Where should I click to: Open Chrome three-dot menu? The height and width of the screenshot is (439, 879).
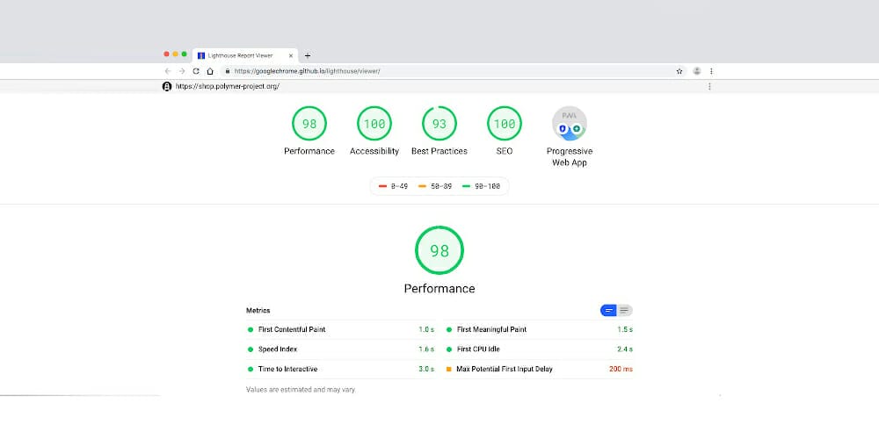pyautogui.click(x=711, y=71)
